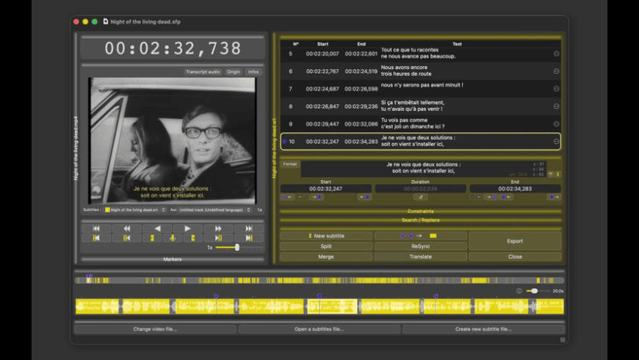This screenshot has width=639, height=360.
Task: Click the New subtitle button
Action: click(x=326, y=236)
